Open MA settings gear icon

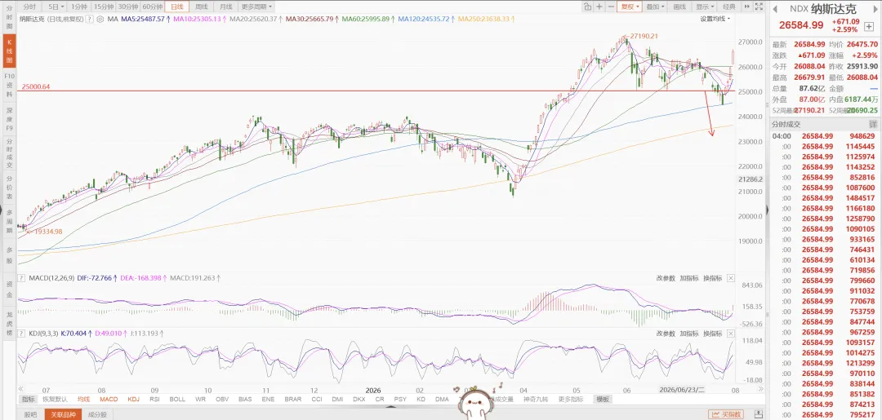(100, 19)
